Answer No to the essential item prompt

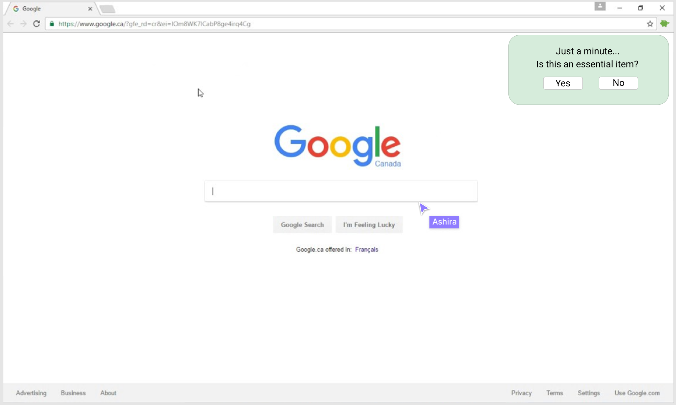coord(618,83)
